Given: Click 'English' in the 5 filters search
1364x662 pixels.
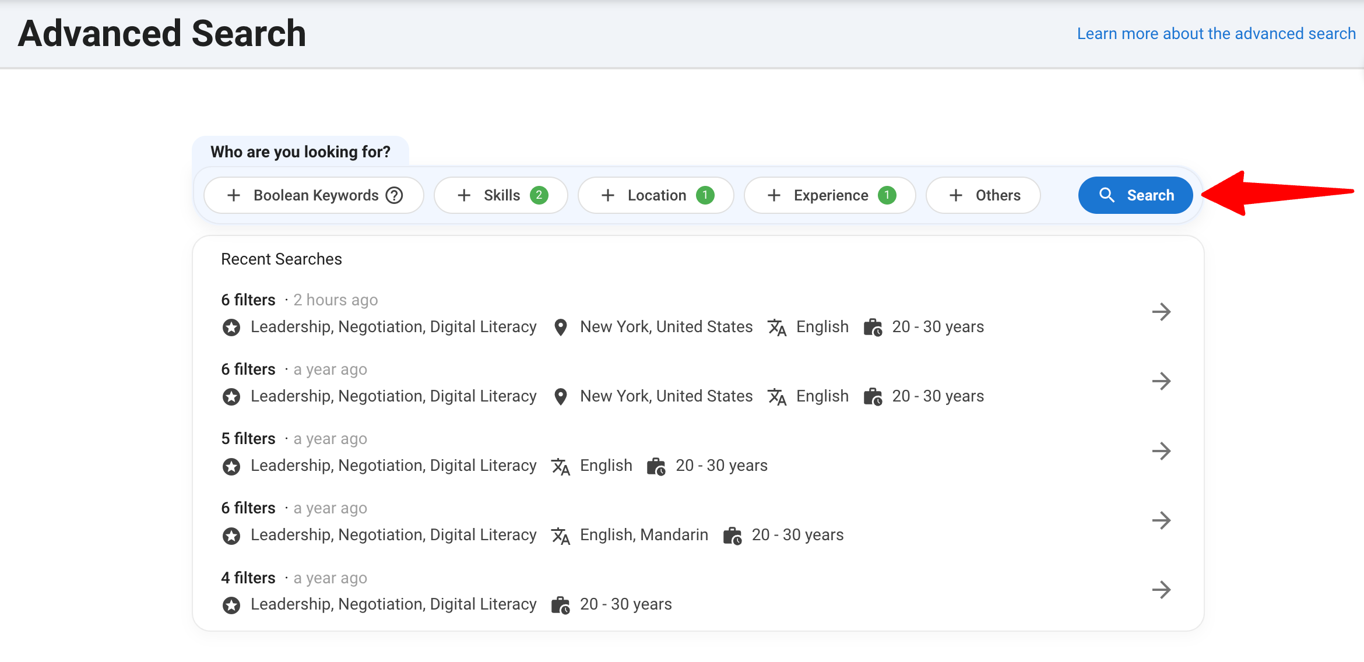Looking at the screenshot, I should click(606, 466).
